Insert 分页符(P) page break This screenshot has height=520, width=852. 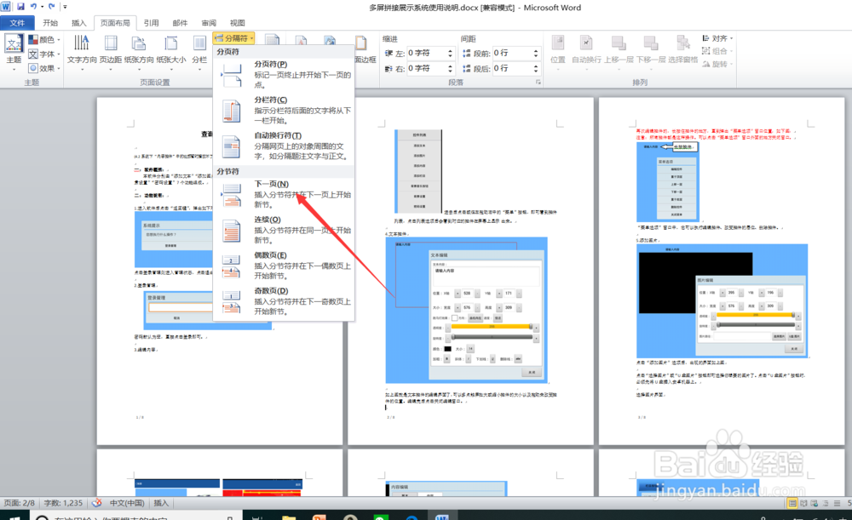coord(284,75)
